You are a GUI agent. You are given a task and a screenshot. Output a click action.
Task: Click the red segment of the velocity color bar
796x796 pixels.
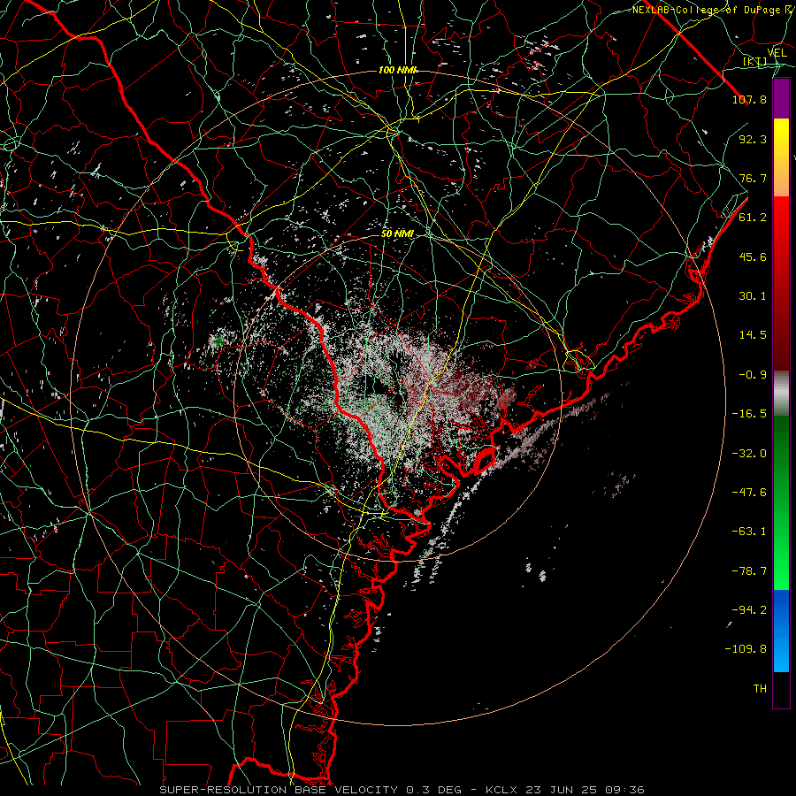[781, 283]
